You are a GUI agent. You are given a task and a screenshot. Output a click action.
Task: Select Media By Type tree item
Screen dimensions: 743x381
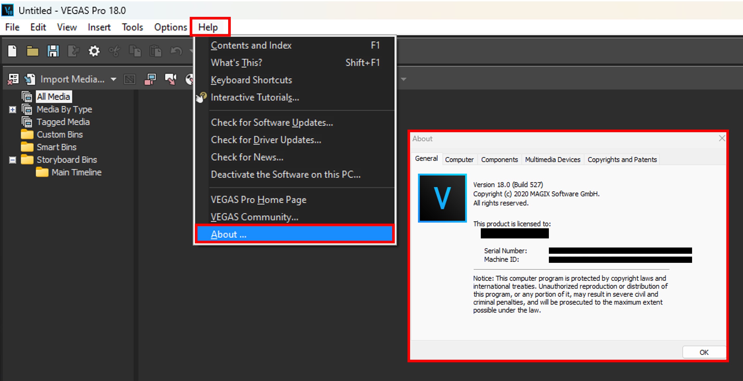click(64, 109)
